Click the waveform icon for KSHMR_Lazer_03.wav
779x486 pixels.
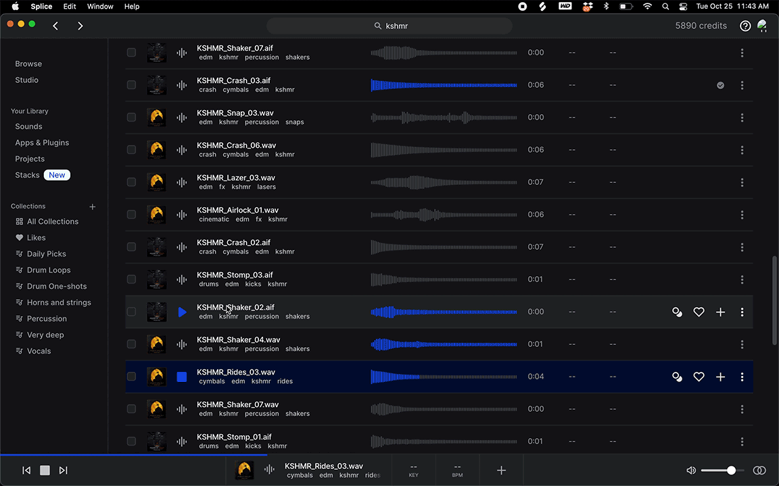182,182
